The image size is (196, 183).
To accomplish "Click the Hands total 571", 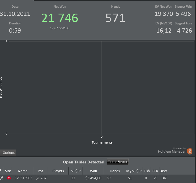I will pos(115,18).
